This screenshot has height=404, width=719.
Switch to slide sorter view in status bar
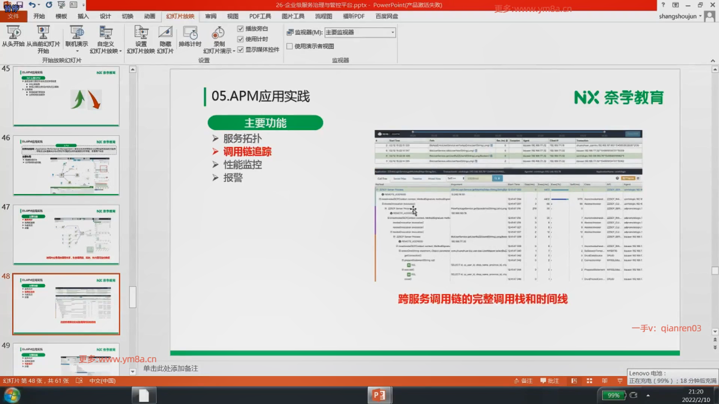pos(589,381)
